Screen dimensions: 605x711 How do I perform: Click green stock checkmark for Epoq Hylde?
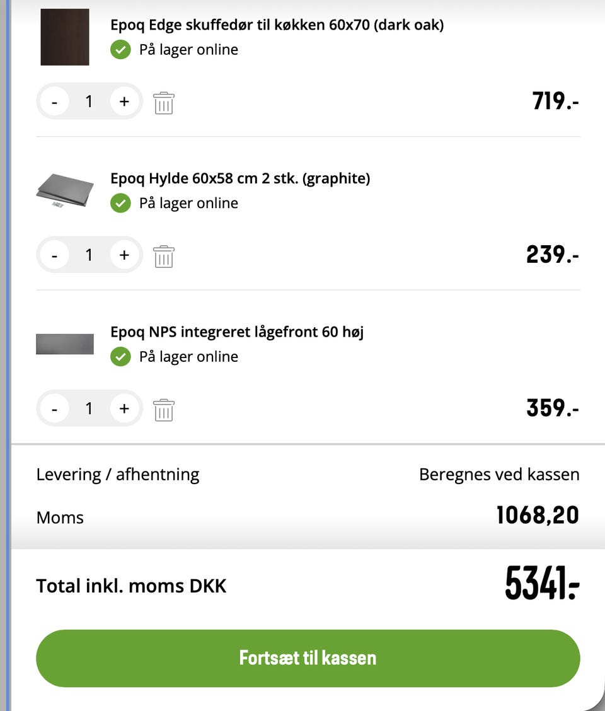[120, 203]
